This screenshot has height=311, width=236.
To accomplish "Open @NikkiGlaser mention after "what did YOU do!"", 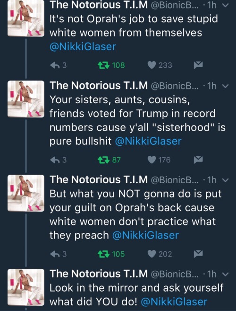I will (174, 302).
